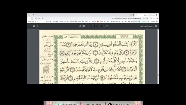Zoom in on the PDF with plus

pyautogui.click(x=89, y=26)
